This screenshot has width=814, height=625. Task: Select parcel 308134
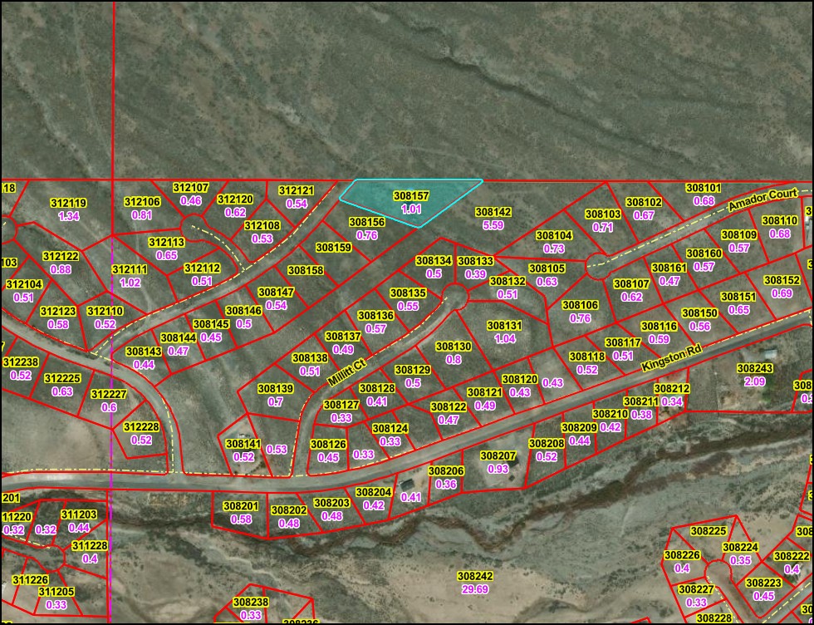(434, 260)
